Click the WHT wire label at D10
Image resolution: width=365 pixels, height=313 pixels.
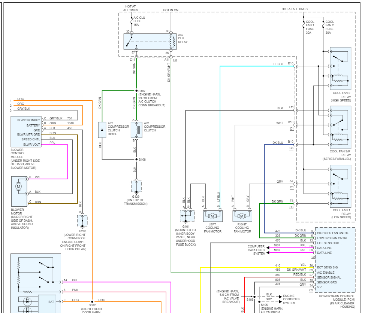click(x=280, y=123)
